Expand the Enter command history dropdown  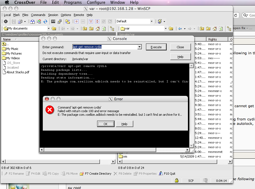[140, 47]
